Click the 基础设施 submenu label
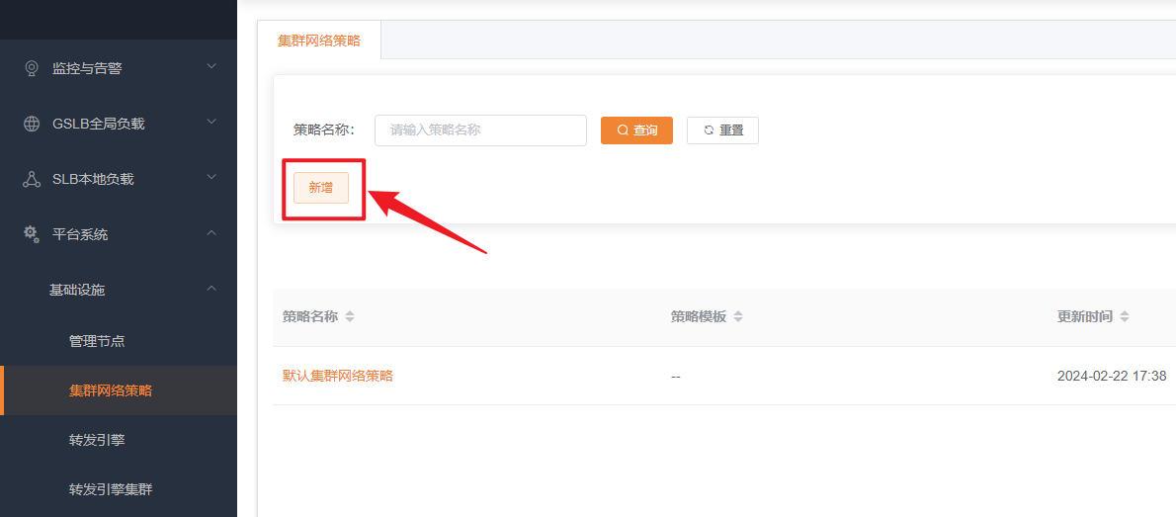 (77, 290)
